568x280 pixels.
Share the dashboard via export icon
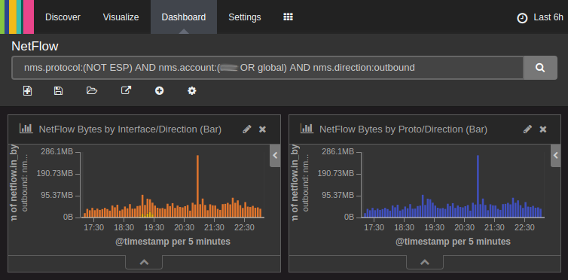pos(126,90)
